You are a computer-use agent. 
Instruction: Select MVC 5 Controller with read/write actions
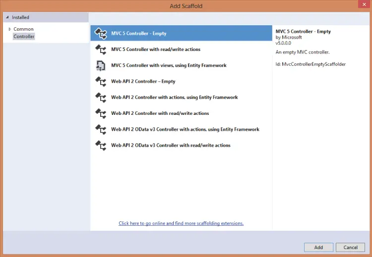coord(181,49)
